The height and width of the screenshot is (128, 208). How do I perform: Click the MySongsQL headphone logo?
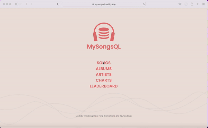[x=104, y=32]
